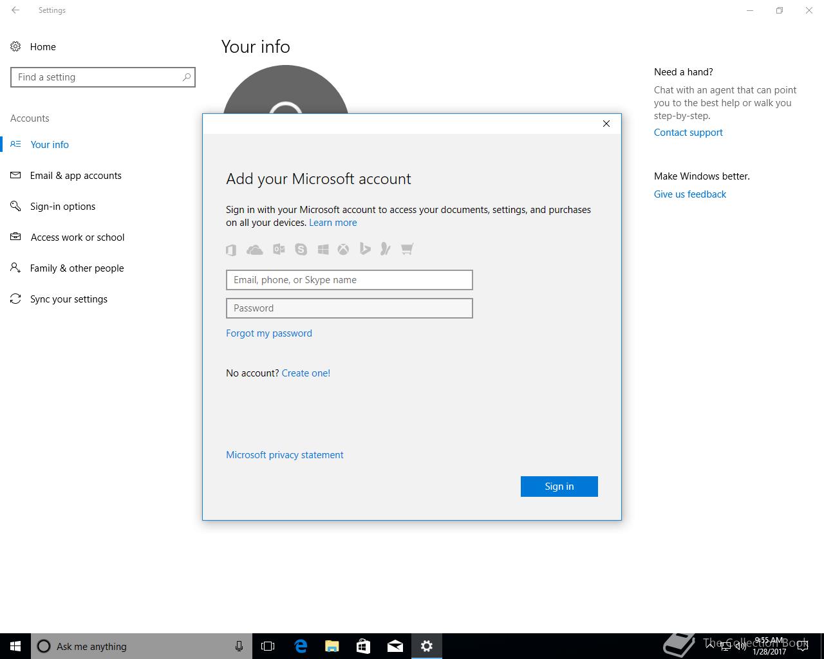Open Forgot my password link
Screen dimensions: 824x659
point(269,333)
